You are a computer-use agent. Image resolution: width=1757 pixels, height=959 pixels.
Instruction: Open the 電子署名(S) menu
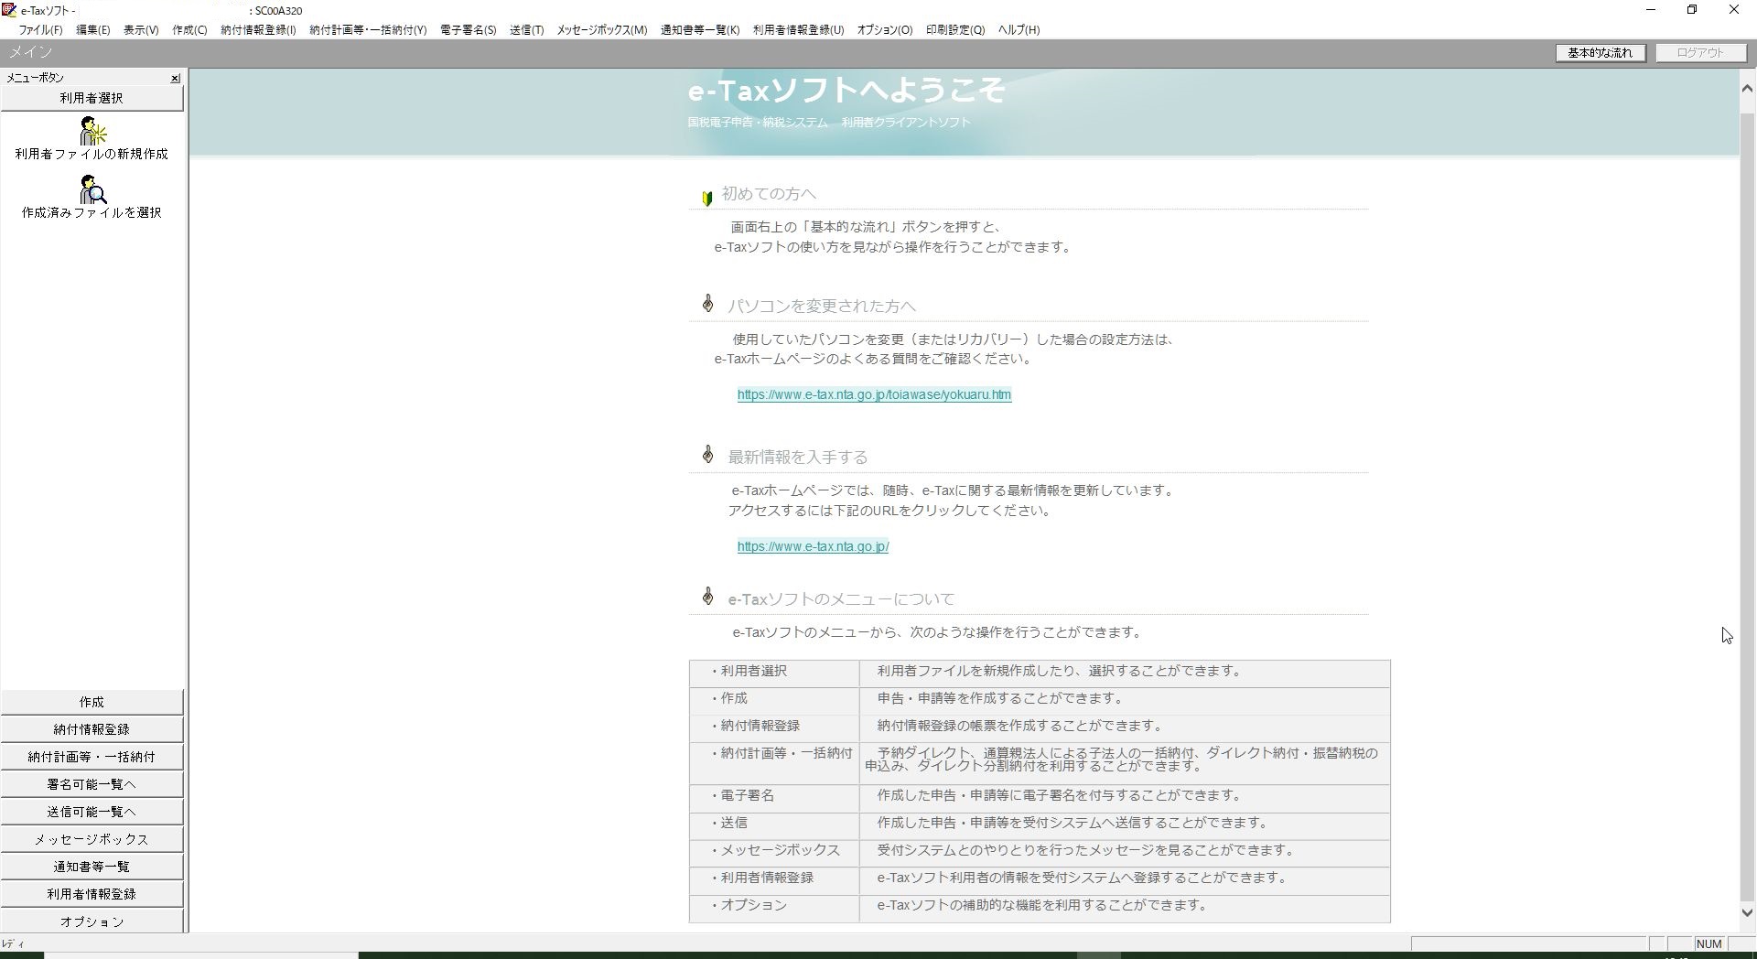[x=468, y=30]
